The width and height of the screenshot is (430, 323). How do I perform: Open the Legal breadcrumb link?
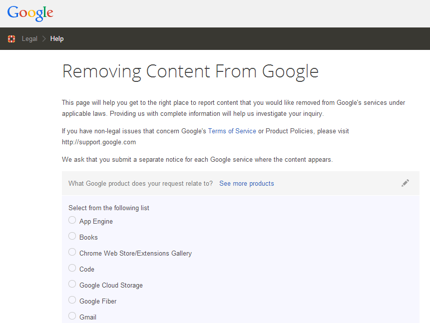pos(29,39)
